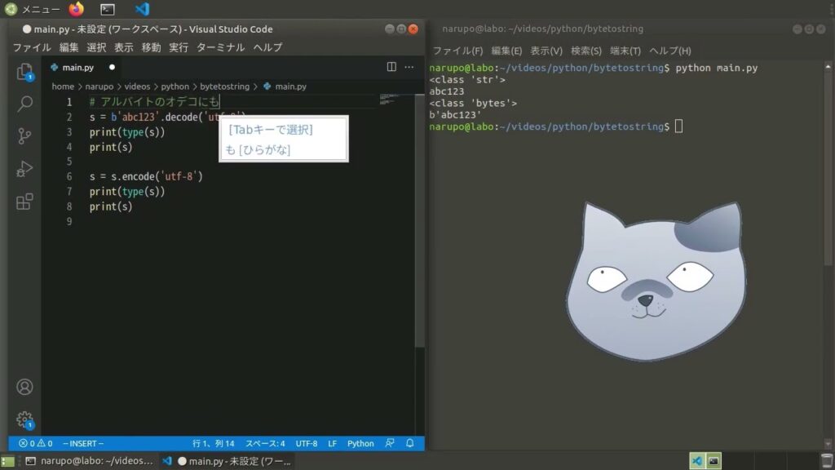Change the UTF-8 encoding in the status bar
835x470 pixels.
click(x=307, y=444)
